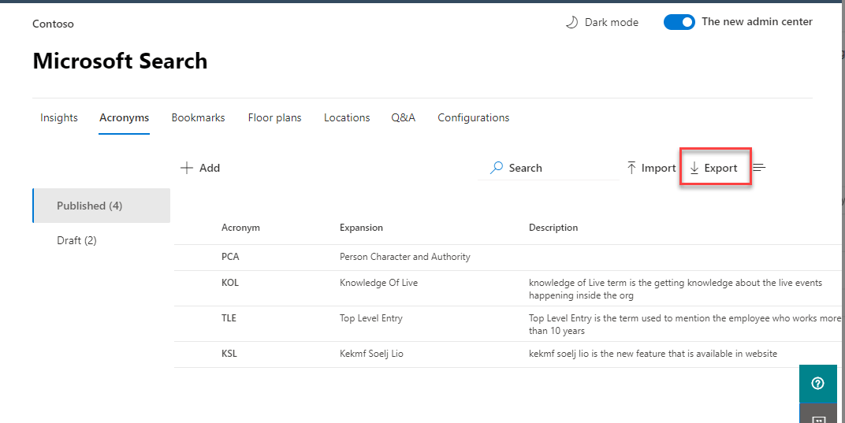
Task: Show the Draft (2) acronyms list
Action: (x=76, y=240)
